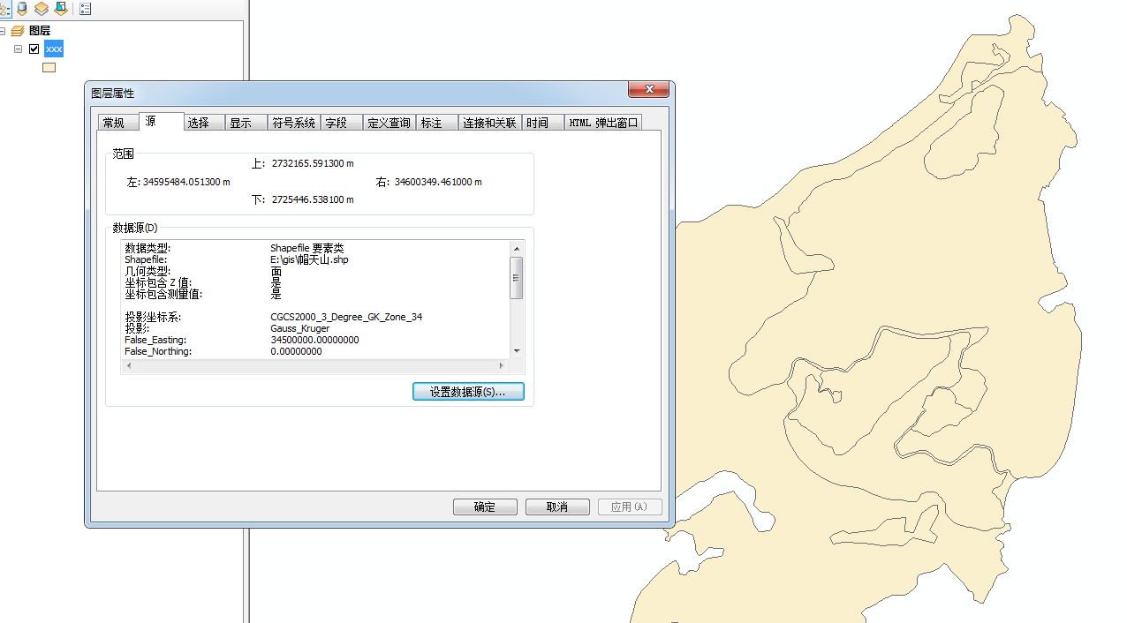Click the left extent 34595484.051300 m
1127x623 pixels.
click(x=186, y=182)
